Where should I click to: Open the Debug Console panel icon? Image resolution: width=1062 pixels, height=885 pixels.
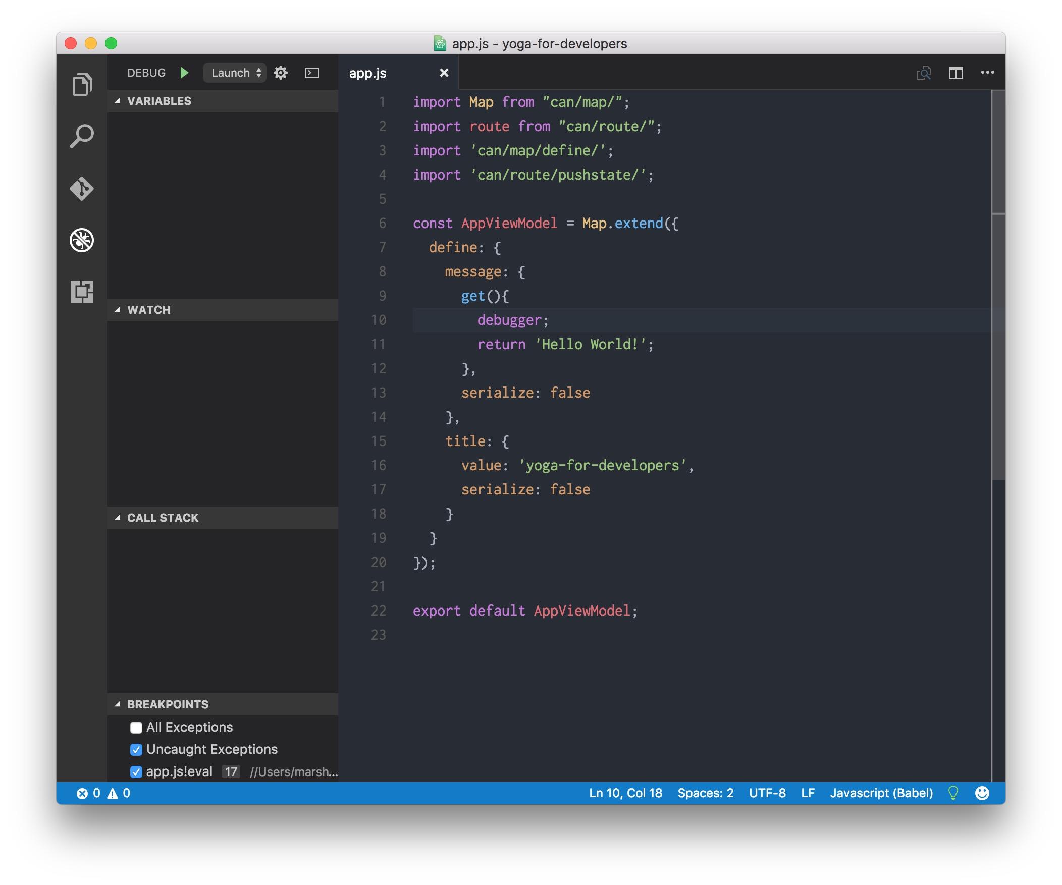(312, 72)
